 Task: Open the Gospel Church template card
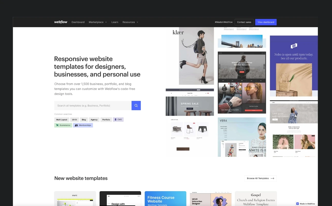tap(256, 199)
